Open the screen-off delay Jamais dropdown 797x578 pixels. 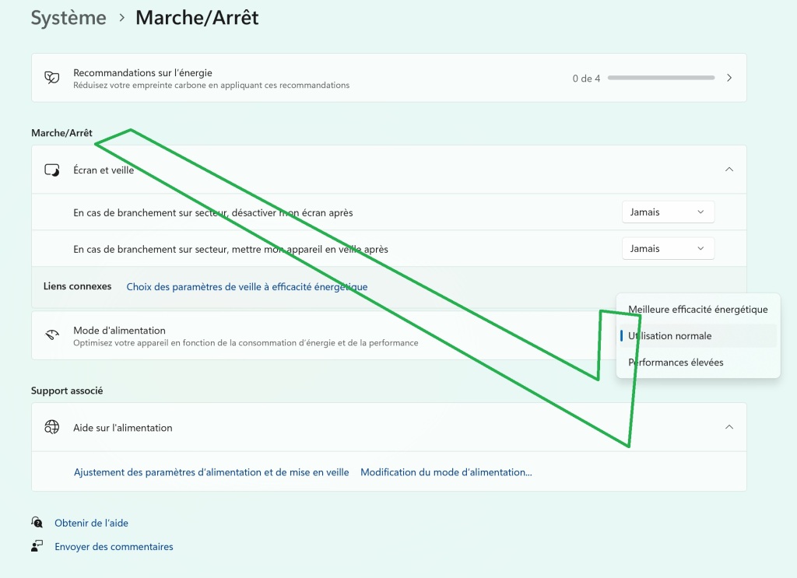pos(668,212)
